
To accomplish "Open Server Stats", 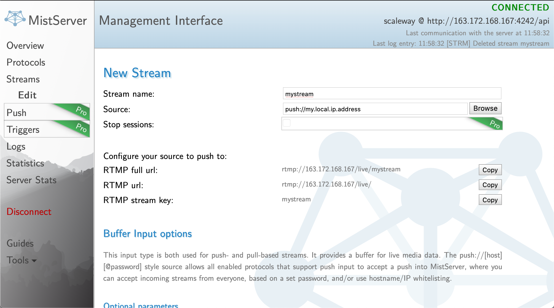I will pos(31,180).
